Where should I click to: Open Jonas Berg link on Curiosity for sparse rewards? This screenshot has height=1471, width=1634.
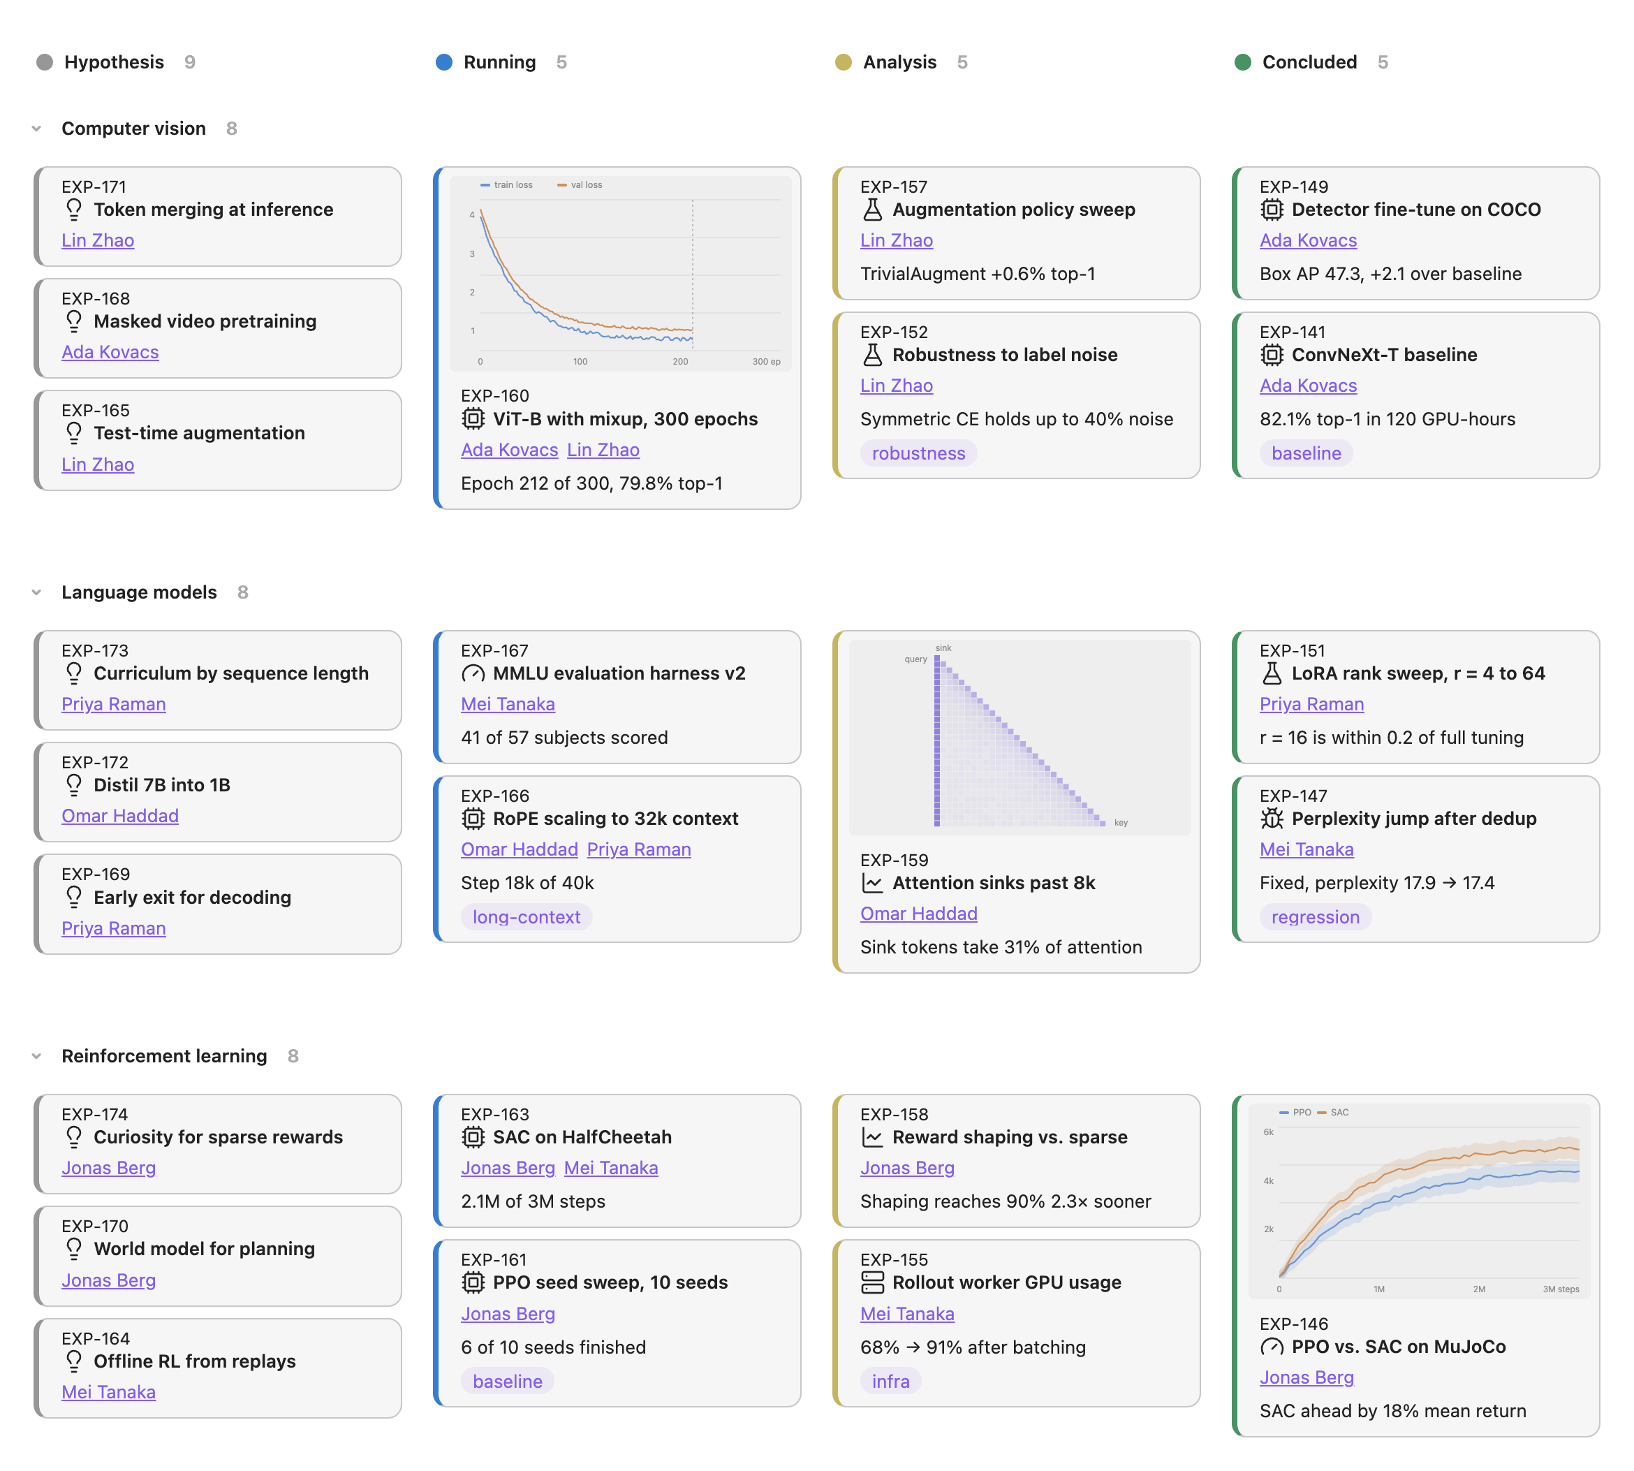108,1169
